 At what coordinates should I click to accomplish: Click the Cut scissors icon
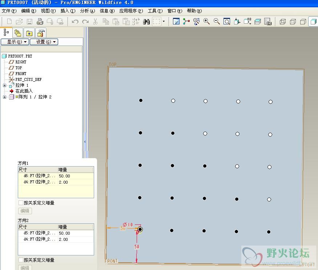(95, 21)
